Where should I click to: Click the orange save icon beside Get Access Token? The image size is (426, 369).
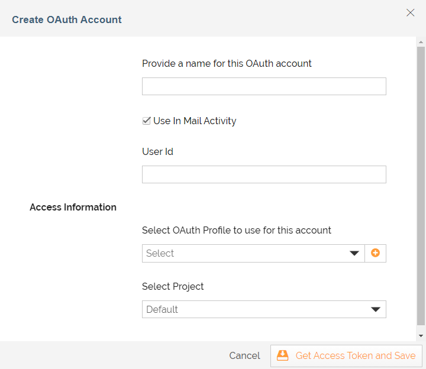283,355
